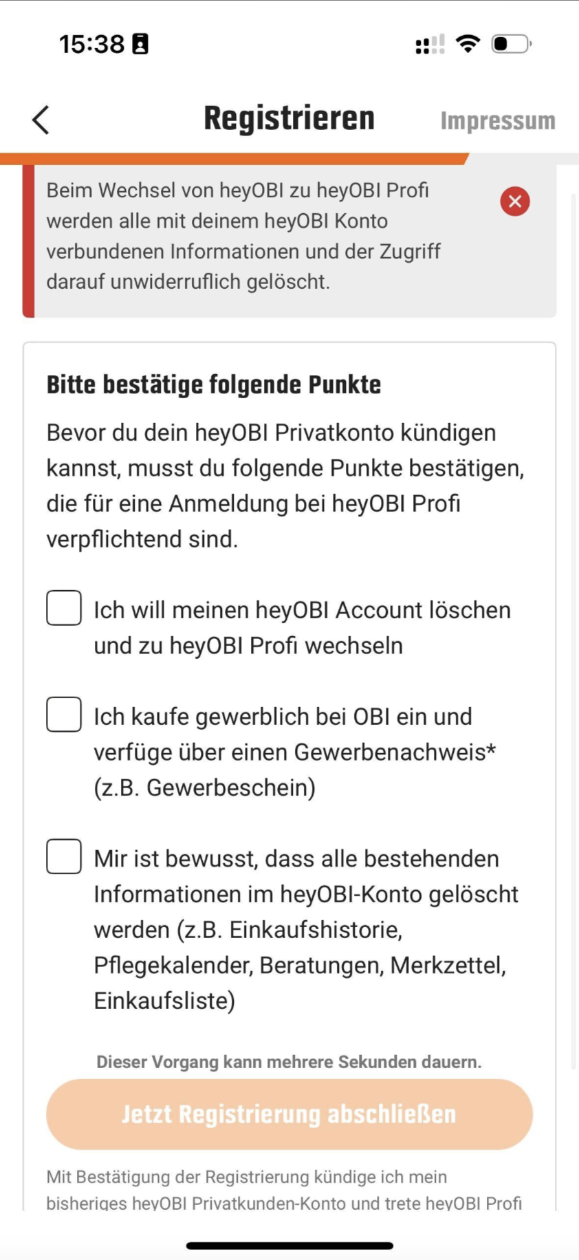Tap the cellular signal icon
Image resolution: width=579 pixels, height=1260 pixels.
pos(430,45)
